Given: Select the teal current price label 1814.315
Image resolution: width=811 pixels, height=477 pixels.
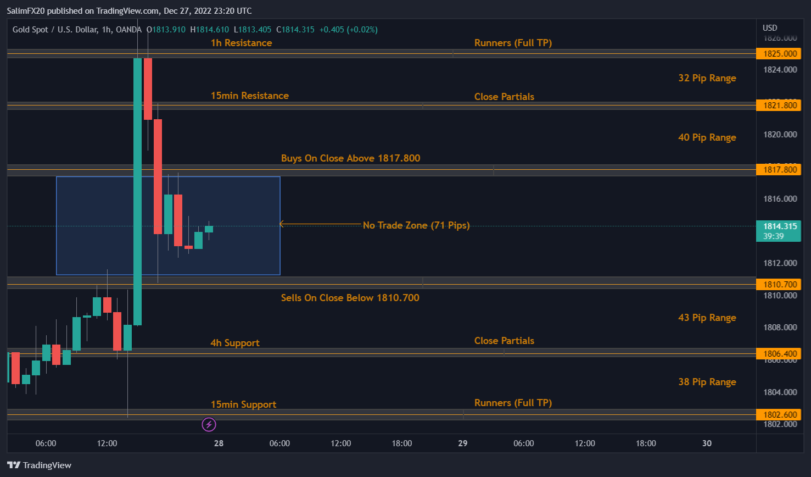Looking at the screenshot, I should click(x=779, y=225).
